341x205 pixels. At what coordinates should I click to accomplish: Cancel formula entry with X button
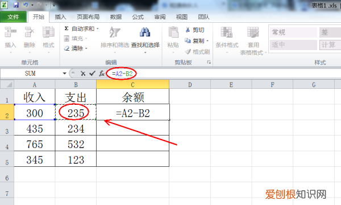83,73
